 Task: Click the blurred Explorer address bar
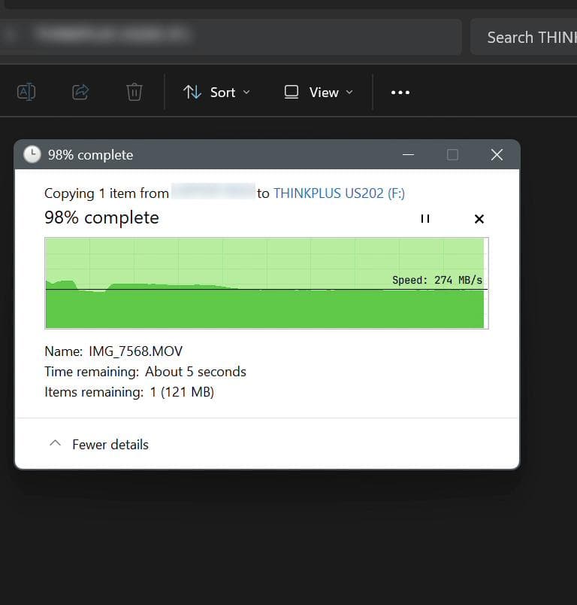(231, 37)
